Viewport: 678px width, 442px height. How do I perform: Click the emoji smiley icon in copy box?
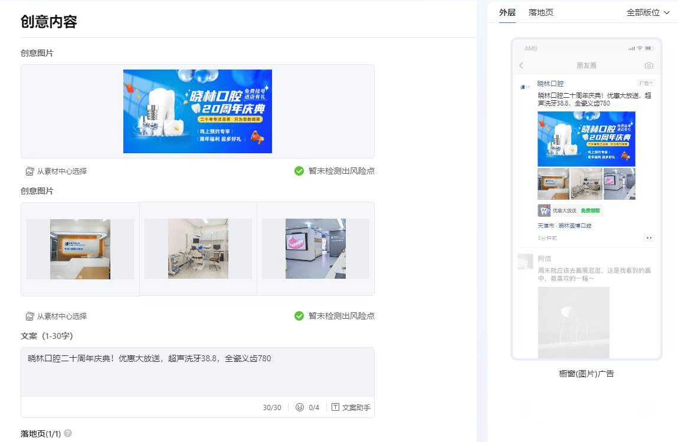[x=300, y=407]
